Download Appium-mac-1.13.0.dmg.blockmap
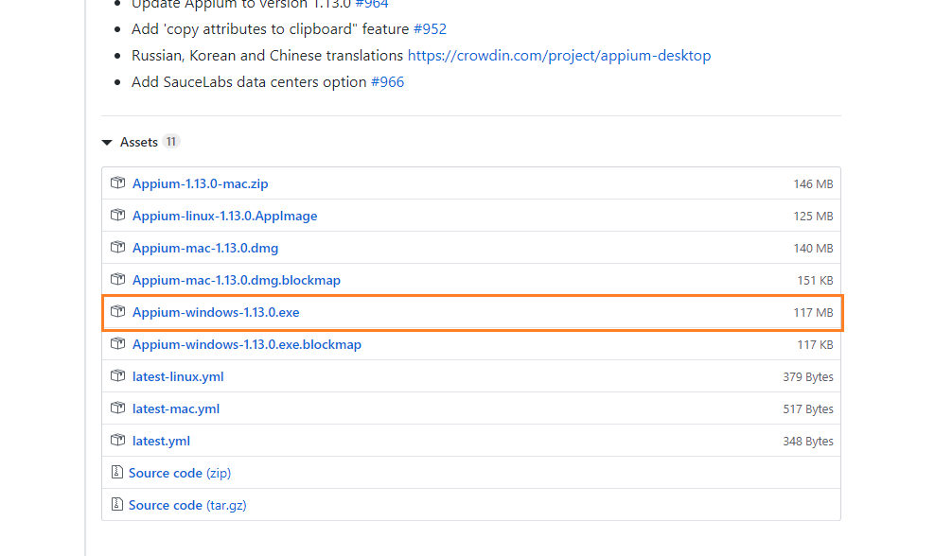This screenshot has height=556, width=935. (x=236, y=280)
